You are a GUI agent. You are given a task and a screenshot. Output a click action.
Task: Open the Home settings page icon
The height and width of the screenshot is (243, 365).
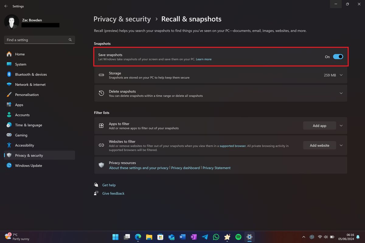9,54
